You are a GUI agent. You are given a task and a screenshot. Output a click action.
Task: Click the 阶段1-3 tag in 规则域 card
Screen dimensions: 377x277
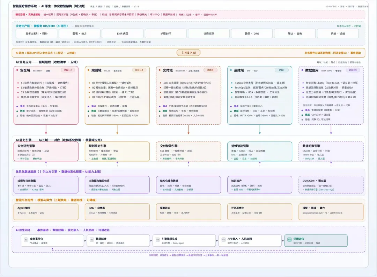click(x=139, y=70)
